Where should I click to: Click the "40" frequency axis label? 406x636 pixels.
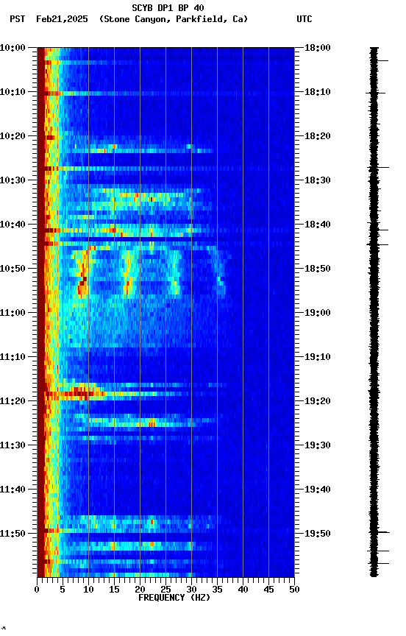click(243, 590)
